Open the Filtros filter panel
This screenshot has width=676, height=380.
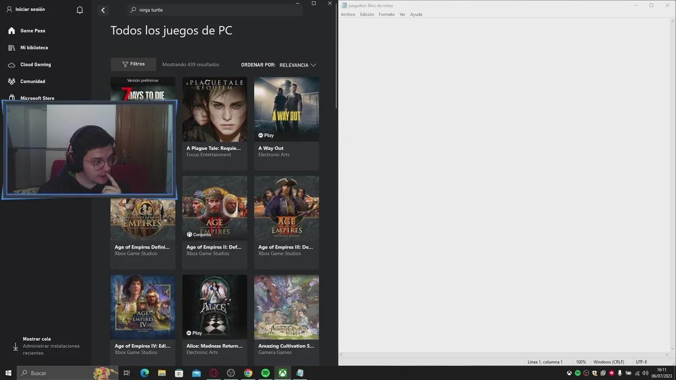click(133, 64)
